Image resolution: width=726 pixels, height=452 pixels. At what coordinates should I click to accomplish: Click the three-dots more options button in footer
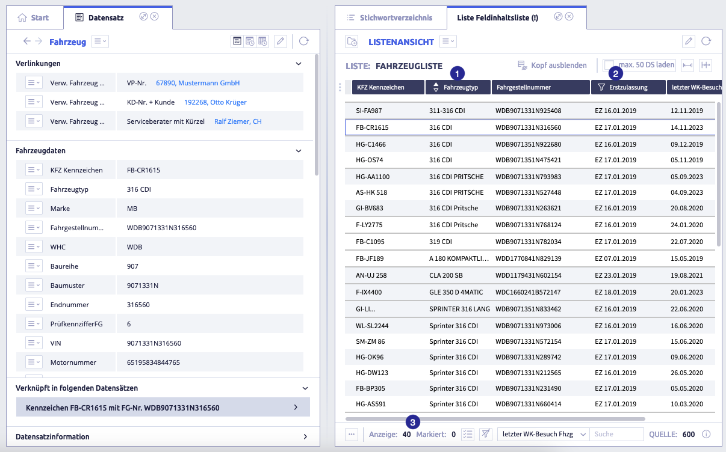pos(353,434)
